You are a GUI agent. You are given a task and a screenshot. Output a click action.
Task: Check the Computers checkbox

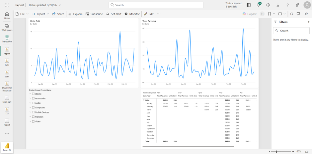click(34, 107)
